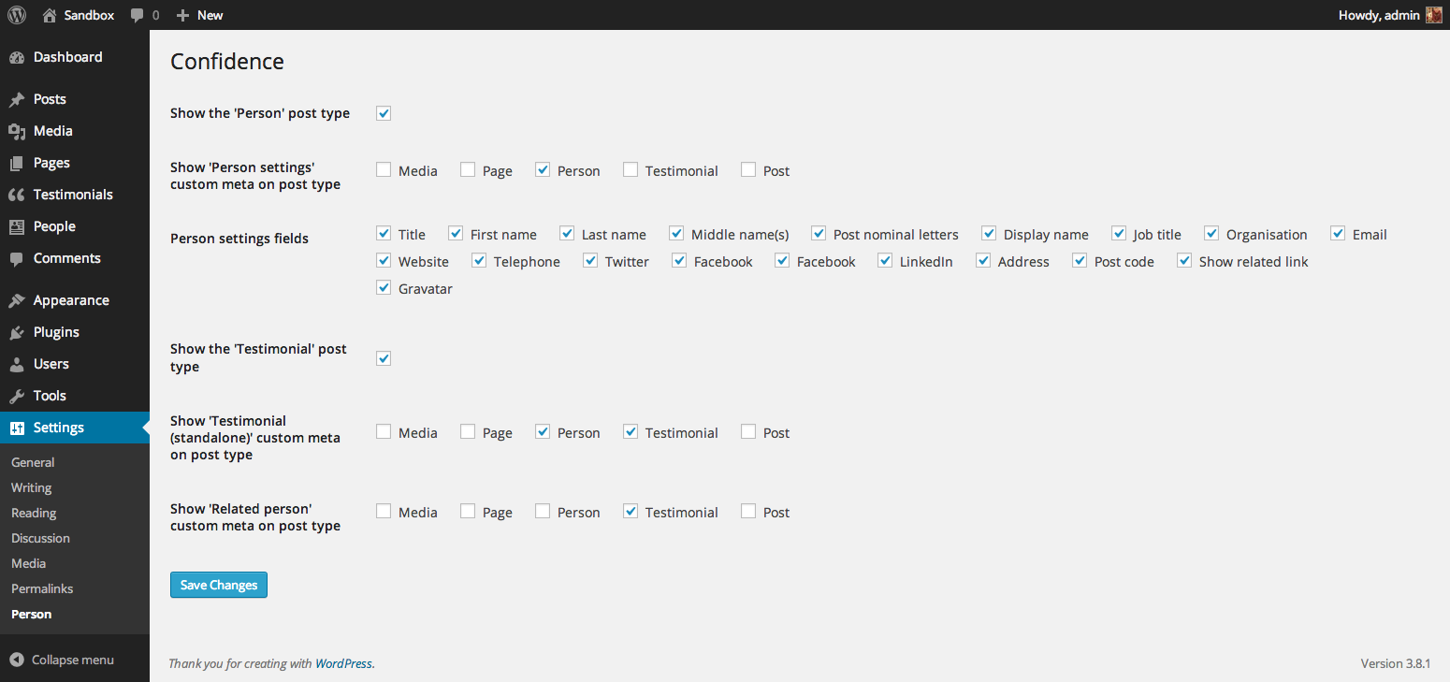
Task: Uncheck the Middle name(s) field checkbox
Action: (676, 233)
